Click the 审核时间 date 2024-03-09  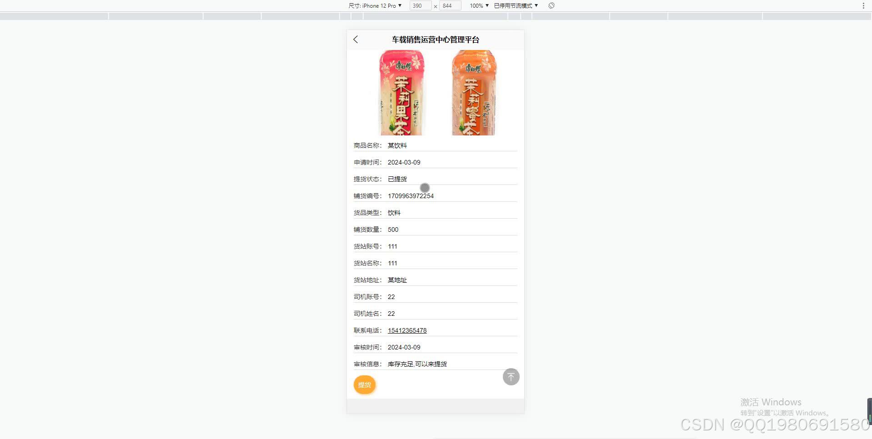pos(404,347)
